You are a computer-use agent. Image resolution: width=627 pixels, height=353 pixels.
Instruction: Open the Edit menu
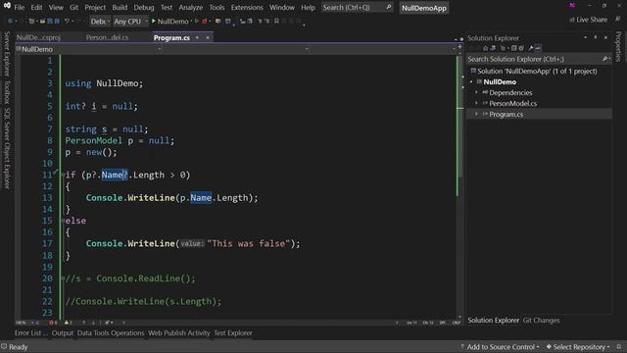[x=36, y=7]
